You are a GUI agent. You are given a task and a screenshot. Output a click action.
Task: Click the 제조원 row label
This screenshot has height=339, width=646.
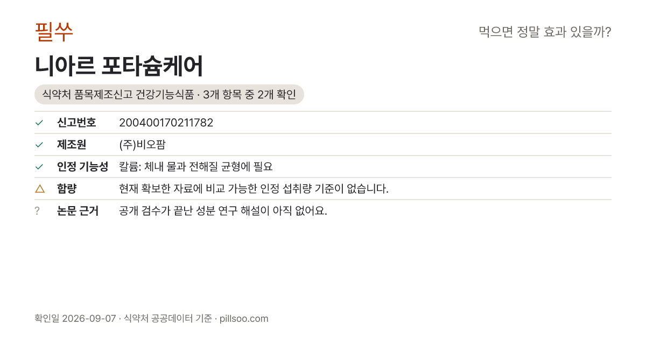click(x=72, y=145)
